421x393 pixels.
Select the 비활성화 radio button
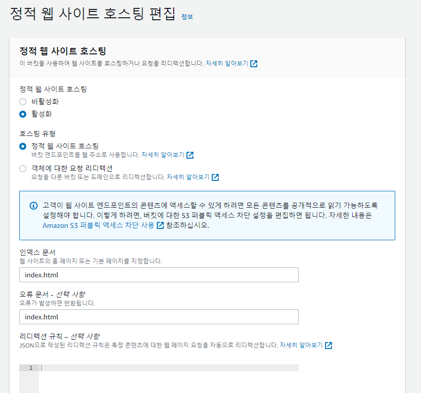click(23, 102)
